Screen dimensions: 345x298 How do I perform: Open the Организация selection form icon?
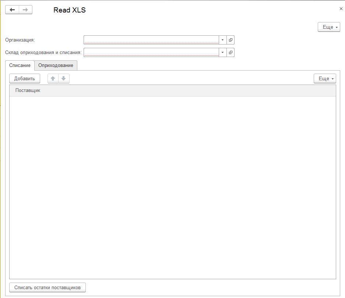pyautogui.click(x=230, y=40)
